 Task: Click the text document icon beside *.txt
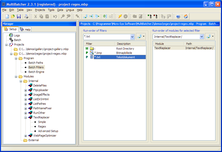[x=92, y=57]
